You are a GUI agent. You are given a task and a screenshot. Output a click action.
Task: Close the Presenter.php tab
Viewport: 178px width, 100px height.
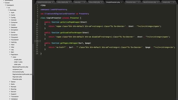pos(139,2)
